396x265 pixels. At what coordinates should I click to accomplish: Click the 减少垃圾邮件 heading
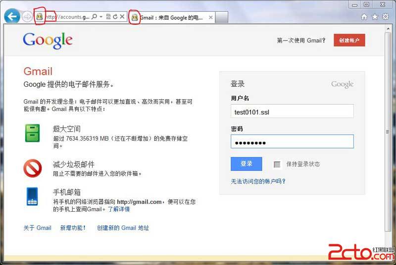74,165
